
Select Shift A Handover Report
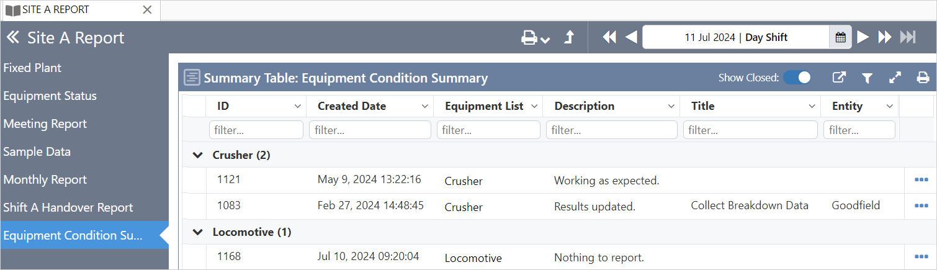[x=68, y=208]
